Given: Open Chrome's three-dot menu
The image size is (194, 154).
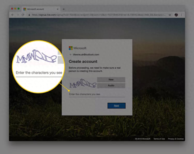Looking at the screenshot, I should tap(181, 15).
